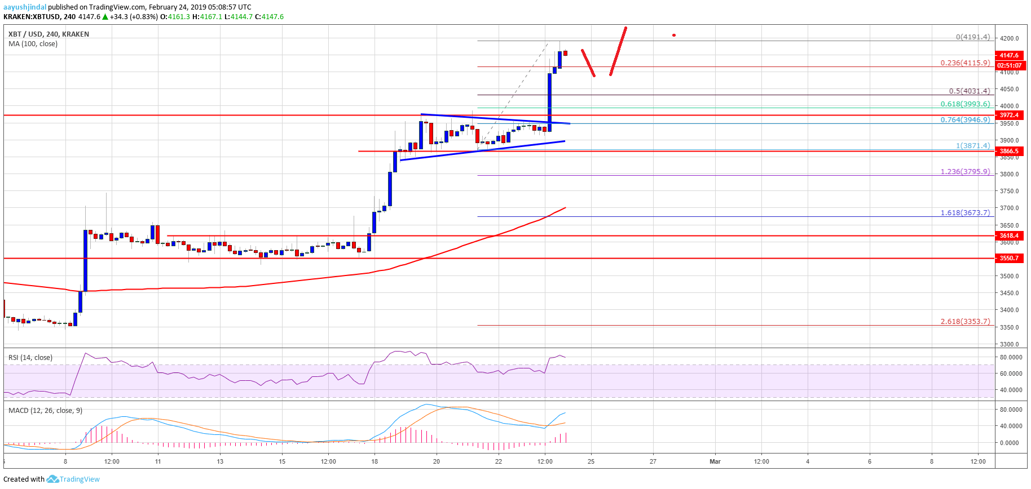
Task: Click the date label 25 on time axis
Action: (591, 461)
